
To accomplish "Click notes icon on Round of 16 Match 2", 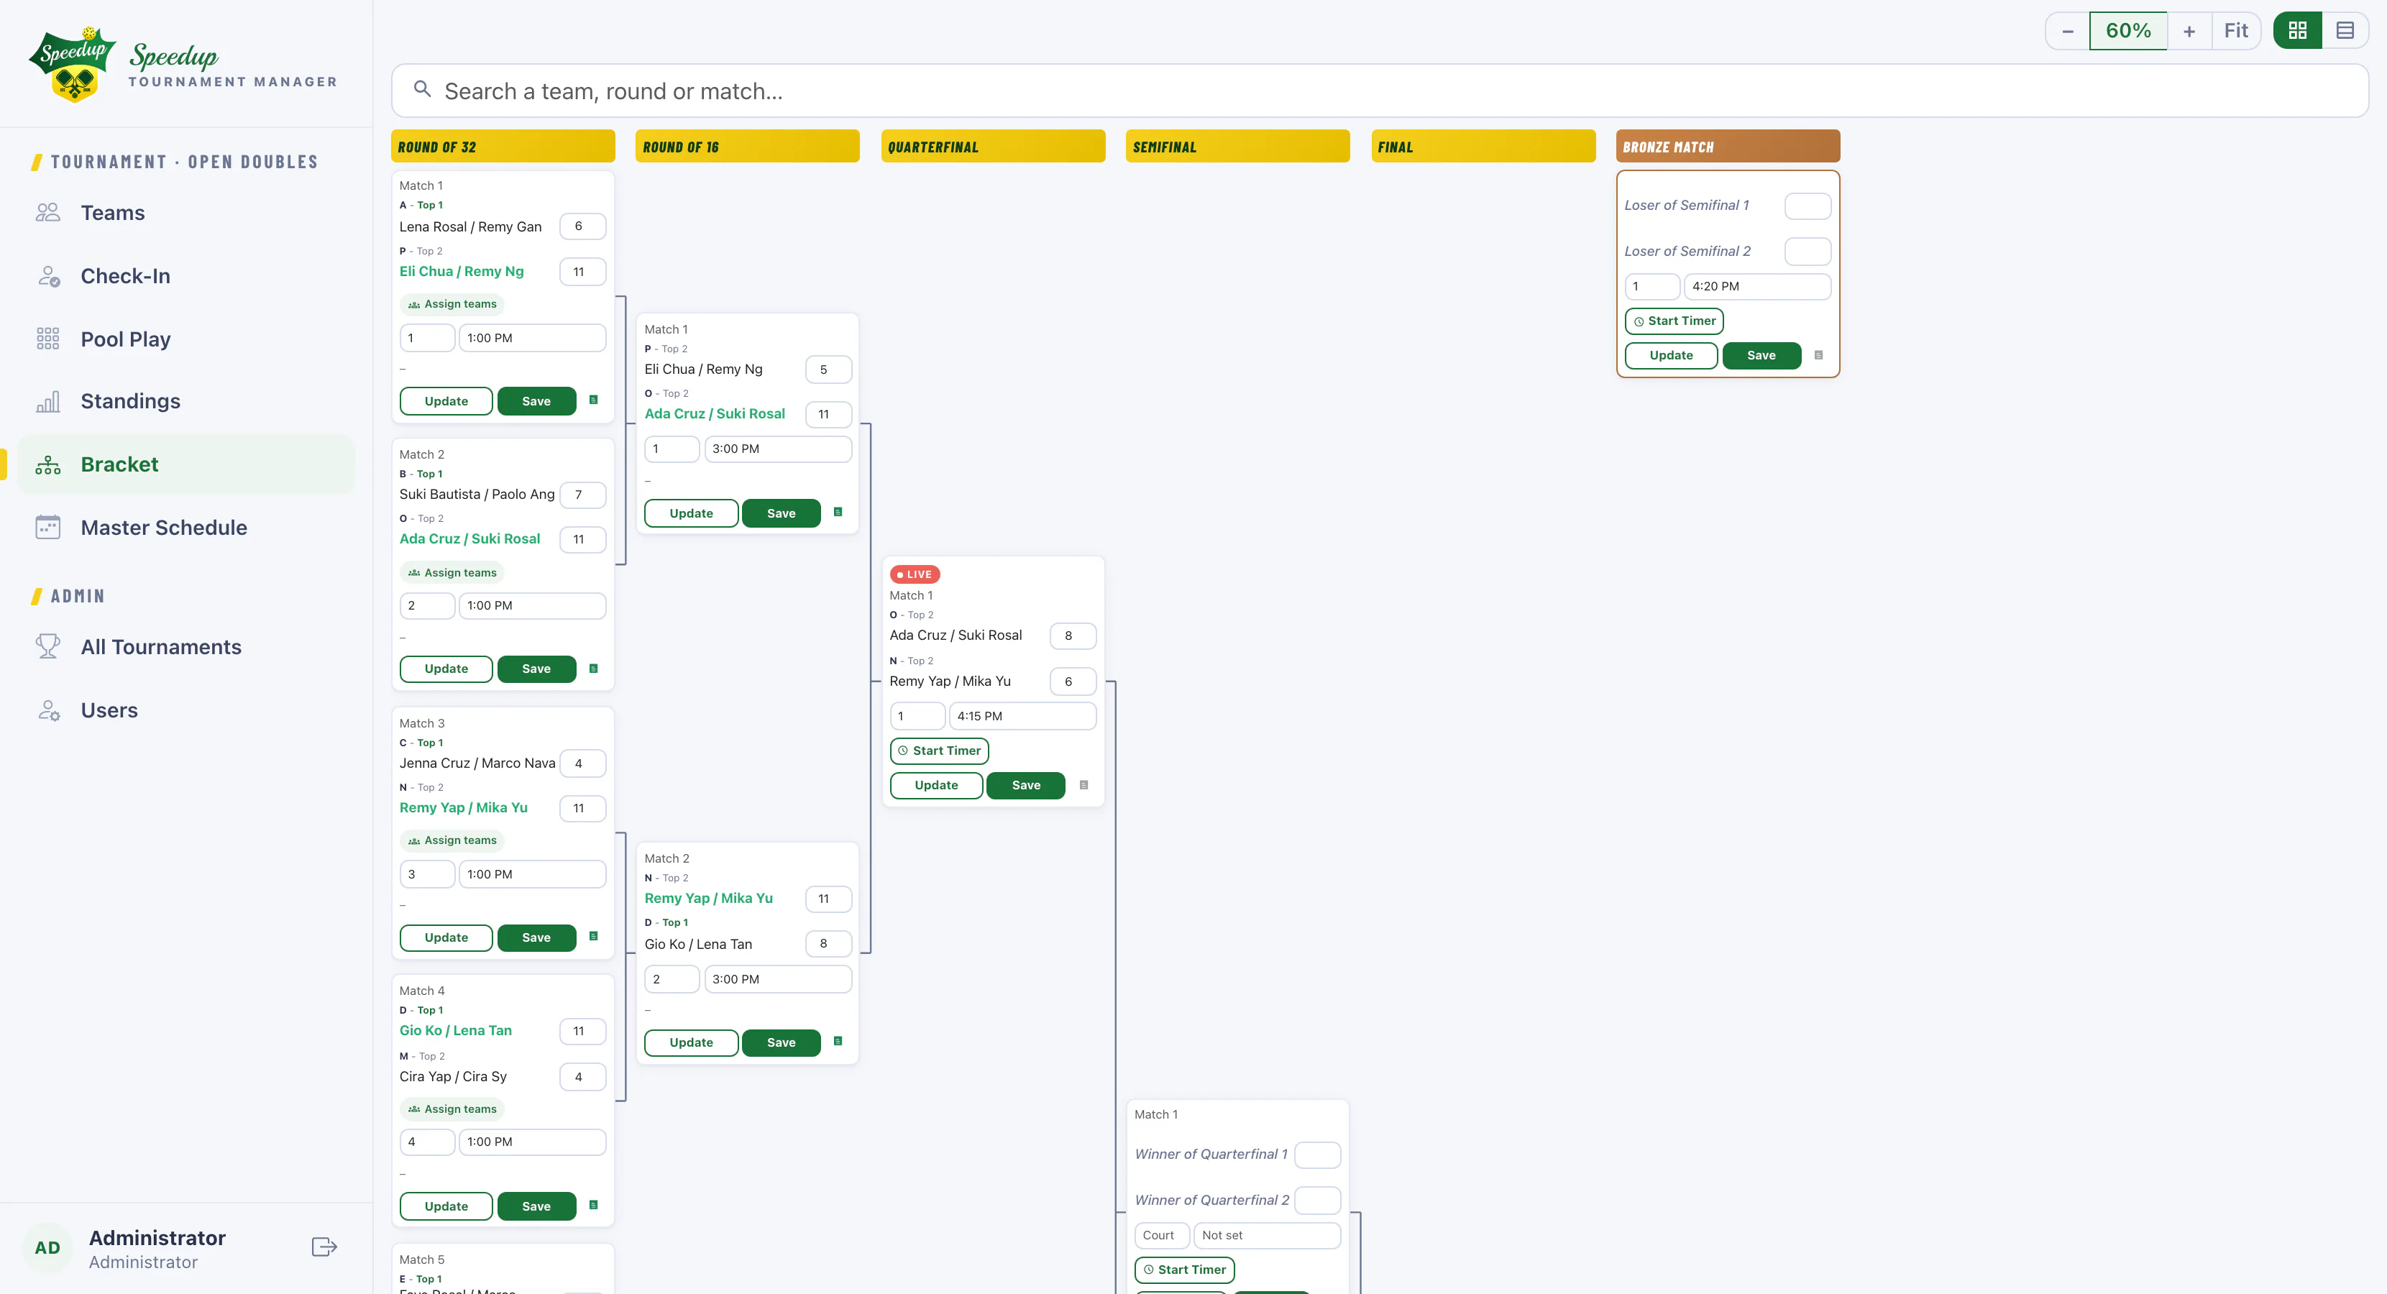I will (x=838, y=1041).
